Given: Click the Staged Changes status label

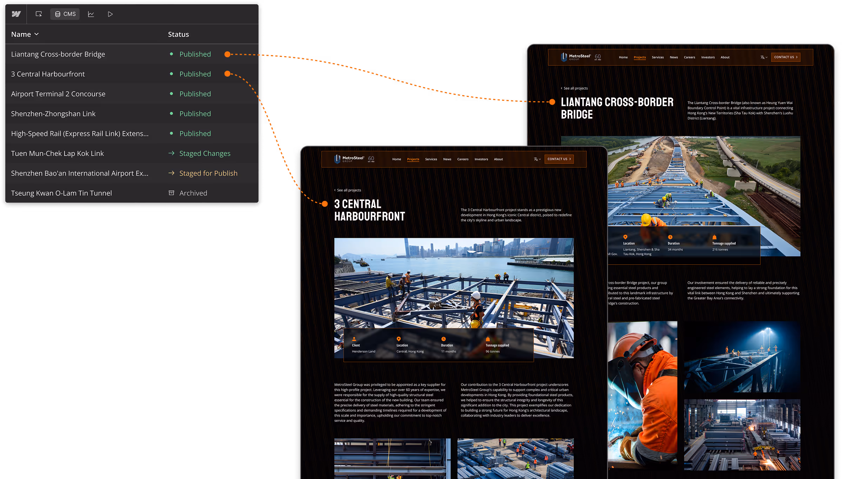Looking at the screenshot, I should (205, 153).
